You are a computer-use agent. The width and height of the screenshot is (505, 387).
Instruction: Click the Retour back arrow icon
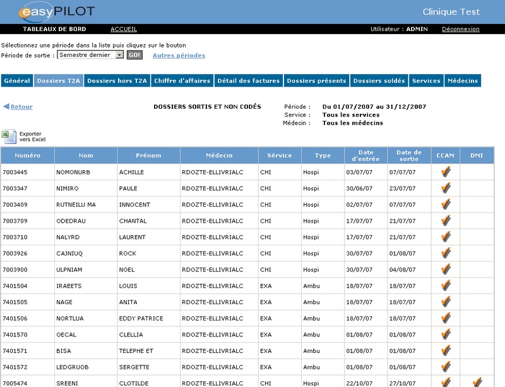tap(6, 106)
